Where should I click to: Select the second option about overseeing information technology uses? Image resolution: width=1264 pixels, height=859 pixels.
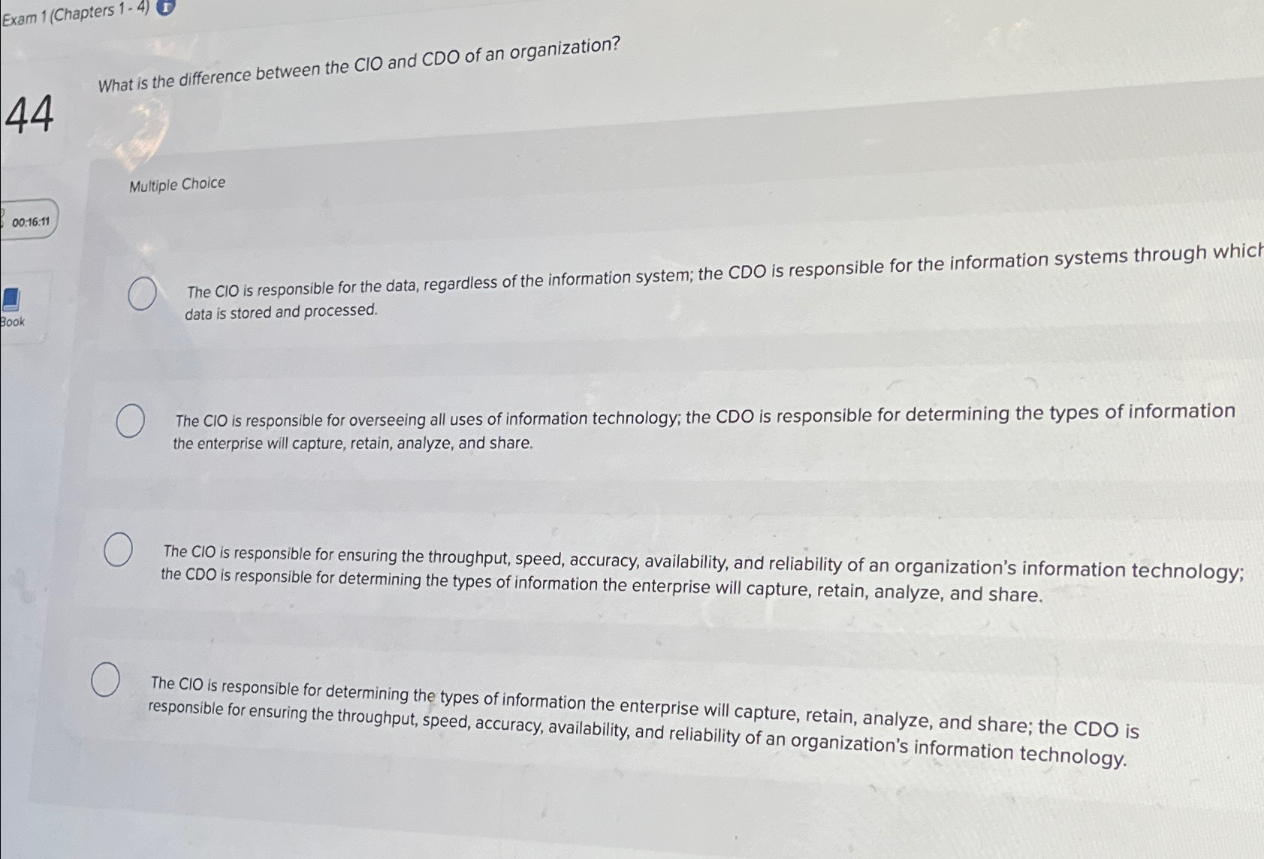coord(129,421)
